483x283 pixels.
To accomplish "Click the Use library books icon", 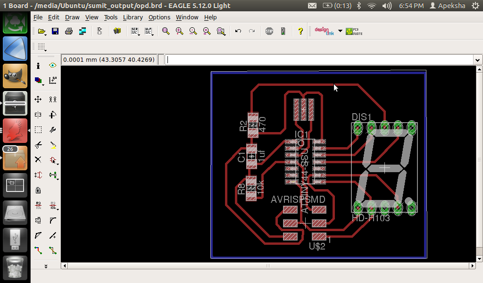I will coord(117,31).
